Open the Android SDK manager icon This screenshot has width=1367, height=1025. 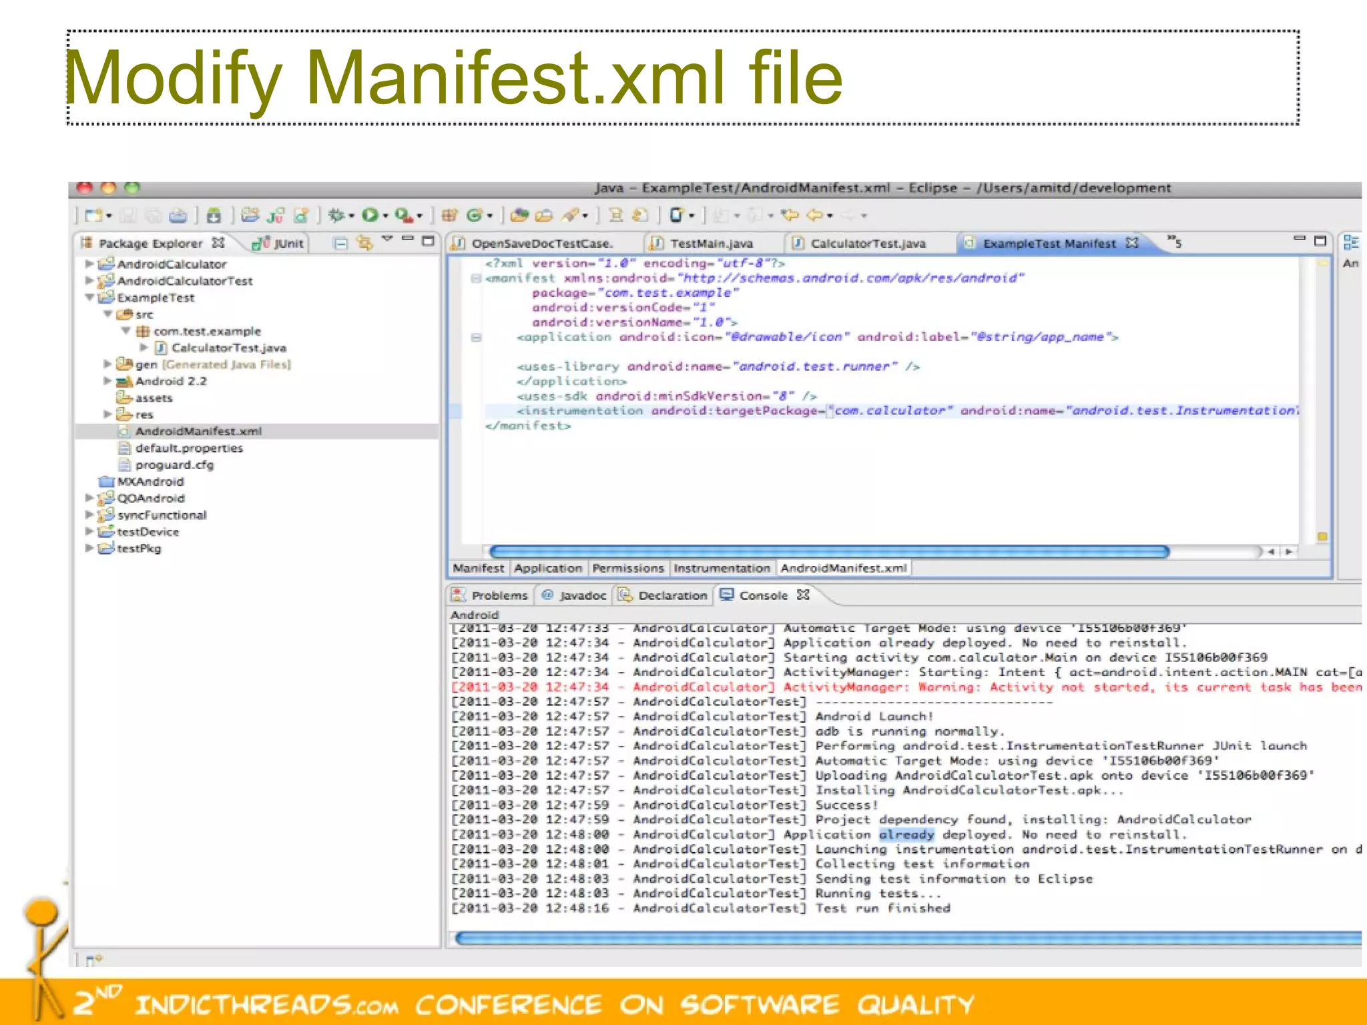[214, 216]
